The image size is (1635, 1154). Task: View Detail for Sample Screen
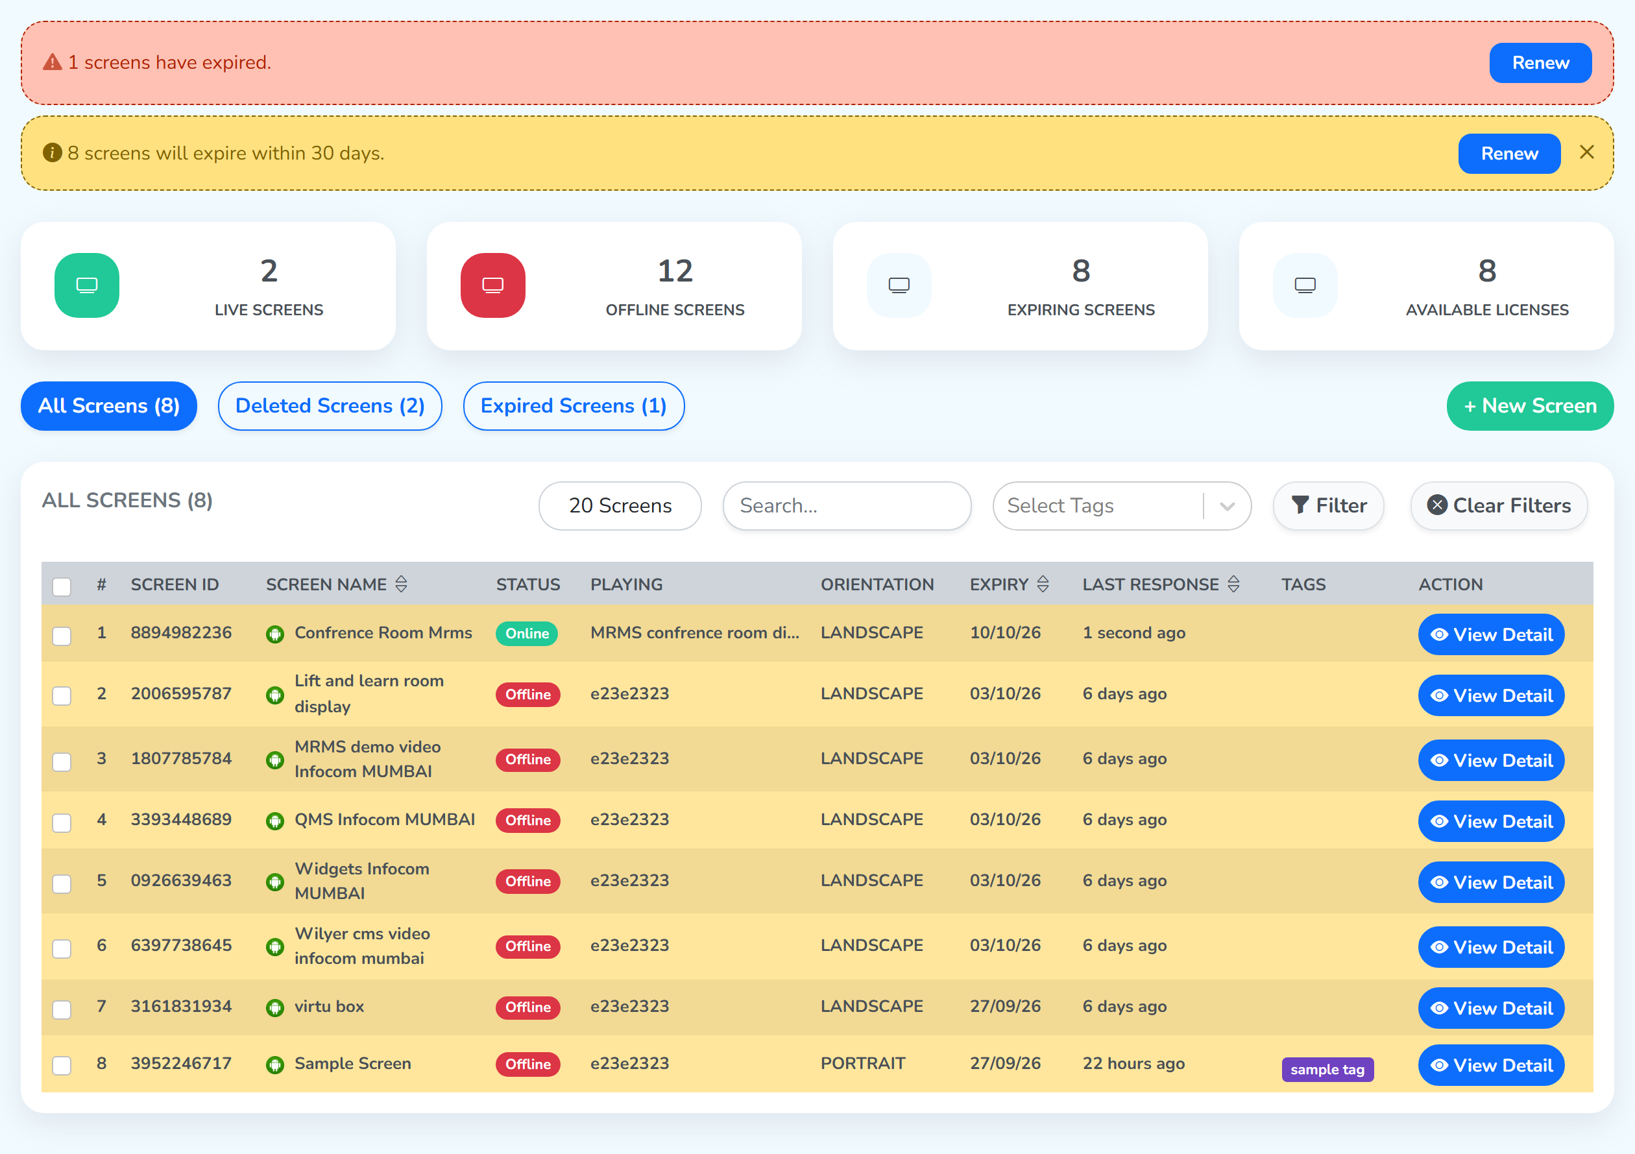[1491, 1065]
